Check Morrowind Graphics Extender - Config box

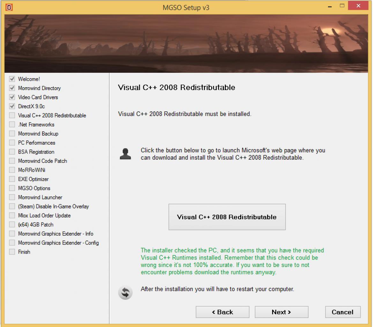[12, 242]
